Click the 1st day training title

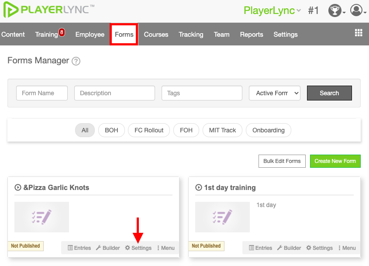230,188
